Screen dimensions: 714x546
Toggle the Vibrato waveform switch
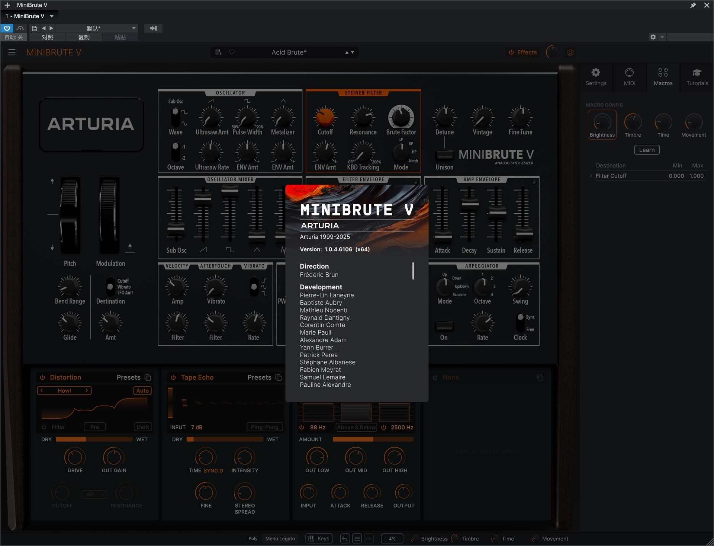[x=254, y=287]
